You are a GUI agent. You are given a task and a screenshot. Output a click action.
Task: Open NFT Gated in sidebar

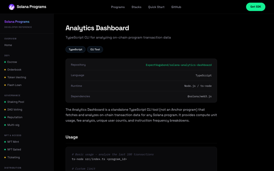click(x=14, y=150)
